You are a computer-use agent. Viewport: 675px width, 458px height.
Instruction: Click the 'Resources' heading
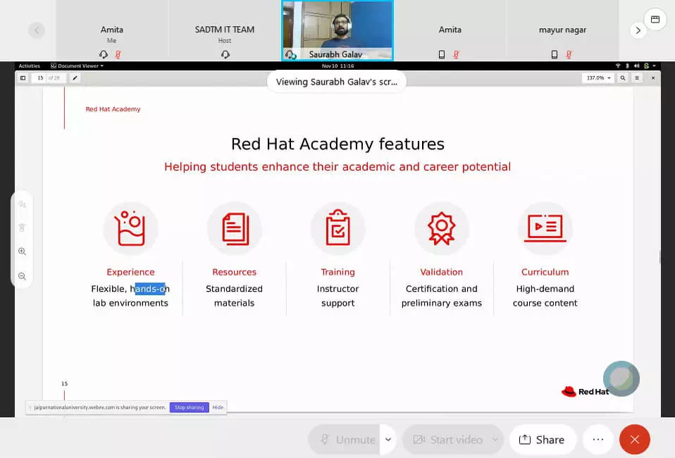click(234, 272)
